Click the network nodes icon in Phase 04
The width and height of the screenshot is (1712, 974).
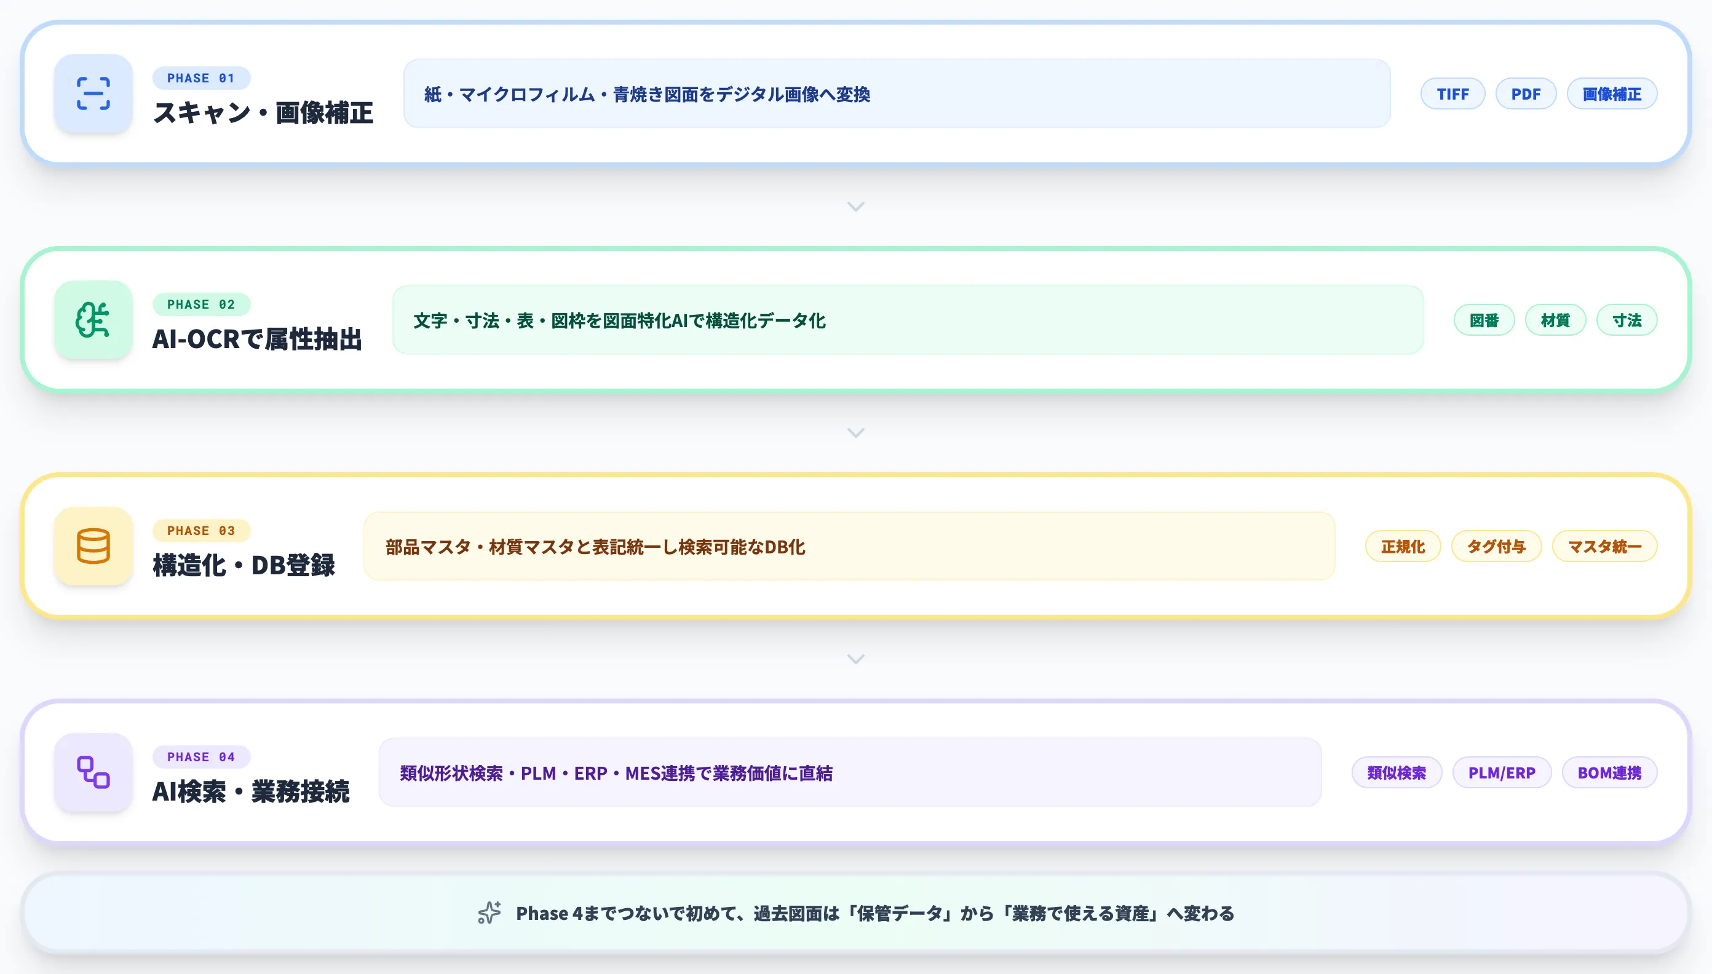pyautogui.click(x=92, y=772)
